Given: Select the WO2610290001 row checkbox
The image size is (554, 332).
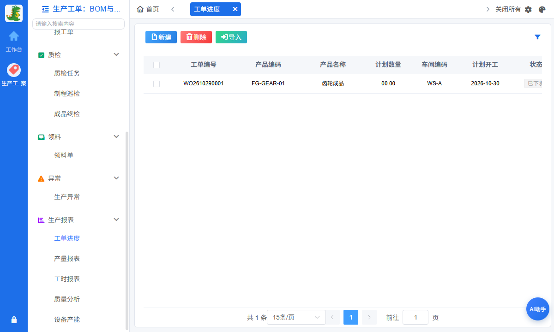Looking at the screenshot, I should click(157, 84).
